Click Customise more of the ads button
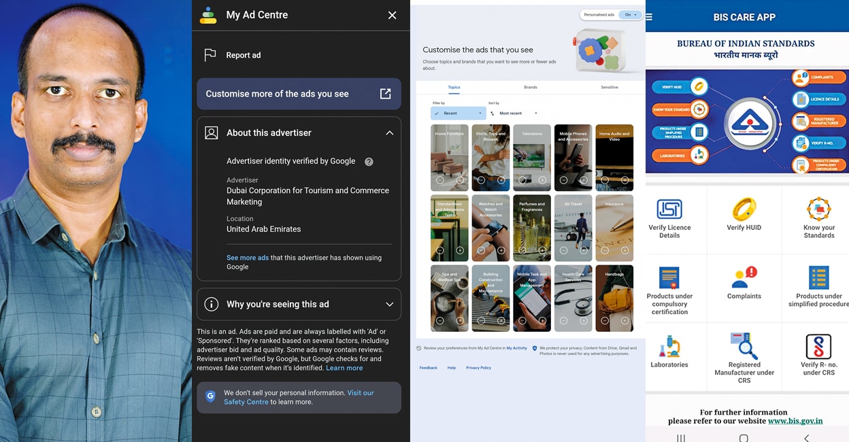Screen dimensions: 849x442 coord(299,94)
